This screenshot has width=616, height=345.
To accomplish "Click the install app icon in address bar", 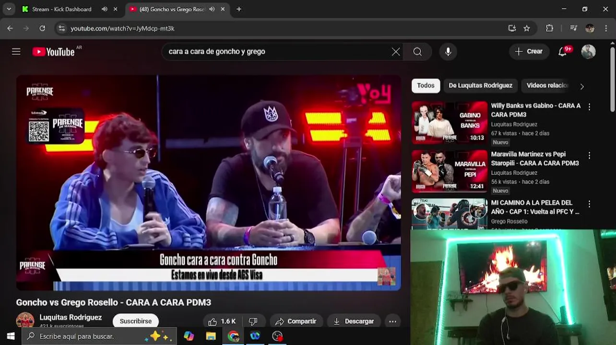I will pos(512,28).
